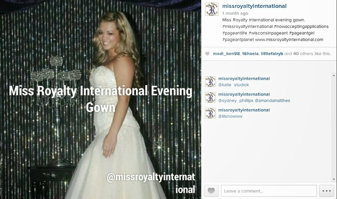The image size is (337, 199).
Task: Open the @lilsnowww mention
Action: [x=230, y=116]
